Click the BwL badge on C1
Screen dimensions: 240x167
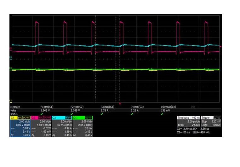(20, 118)
